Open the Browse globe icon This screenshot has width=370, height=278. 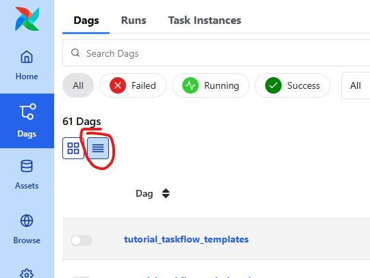pyautogui.click(x=27, y=221)
